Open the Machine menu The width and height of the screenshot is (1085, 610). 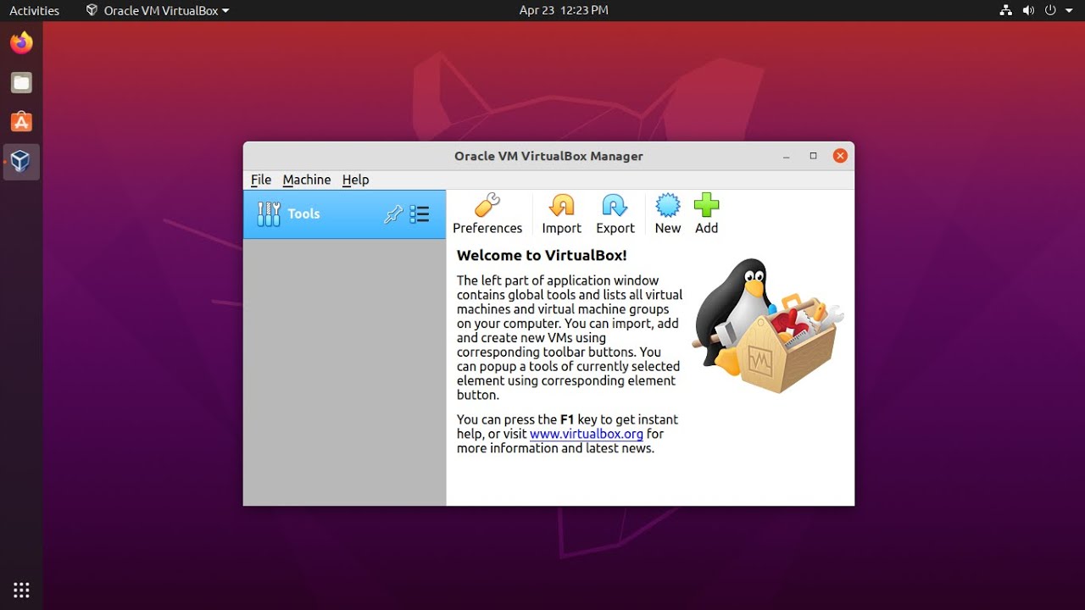[307, 180]
